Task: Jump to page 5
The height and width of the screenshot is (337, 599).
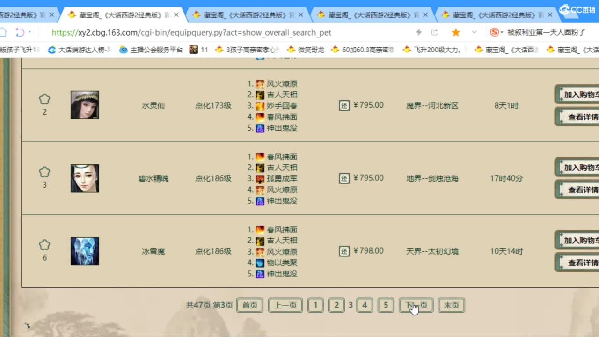Action: click(386, 305)
